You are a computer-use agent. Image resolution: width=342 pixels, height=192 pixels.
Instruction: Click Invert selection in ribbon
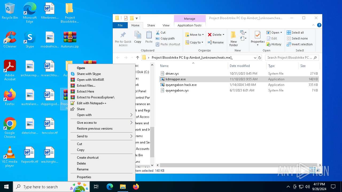tap(300, 44)
